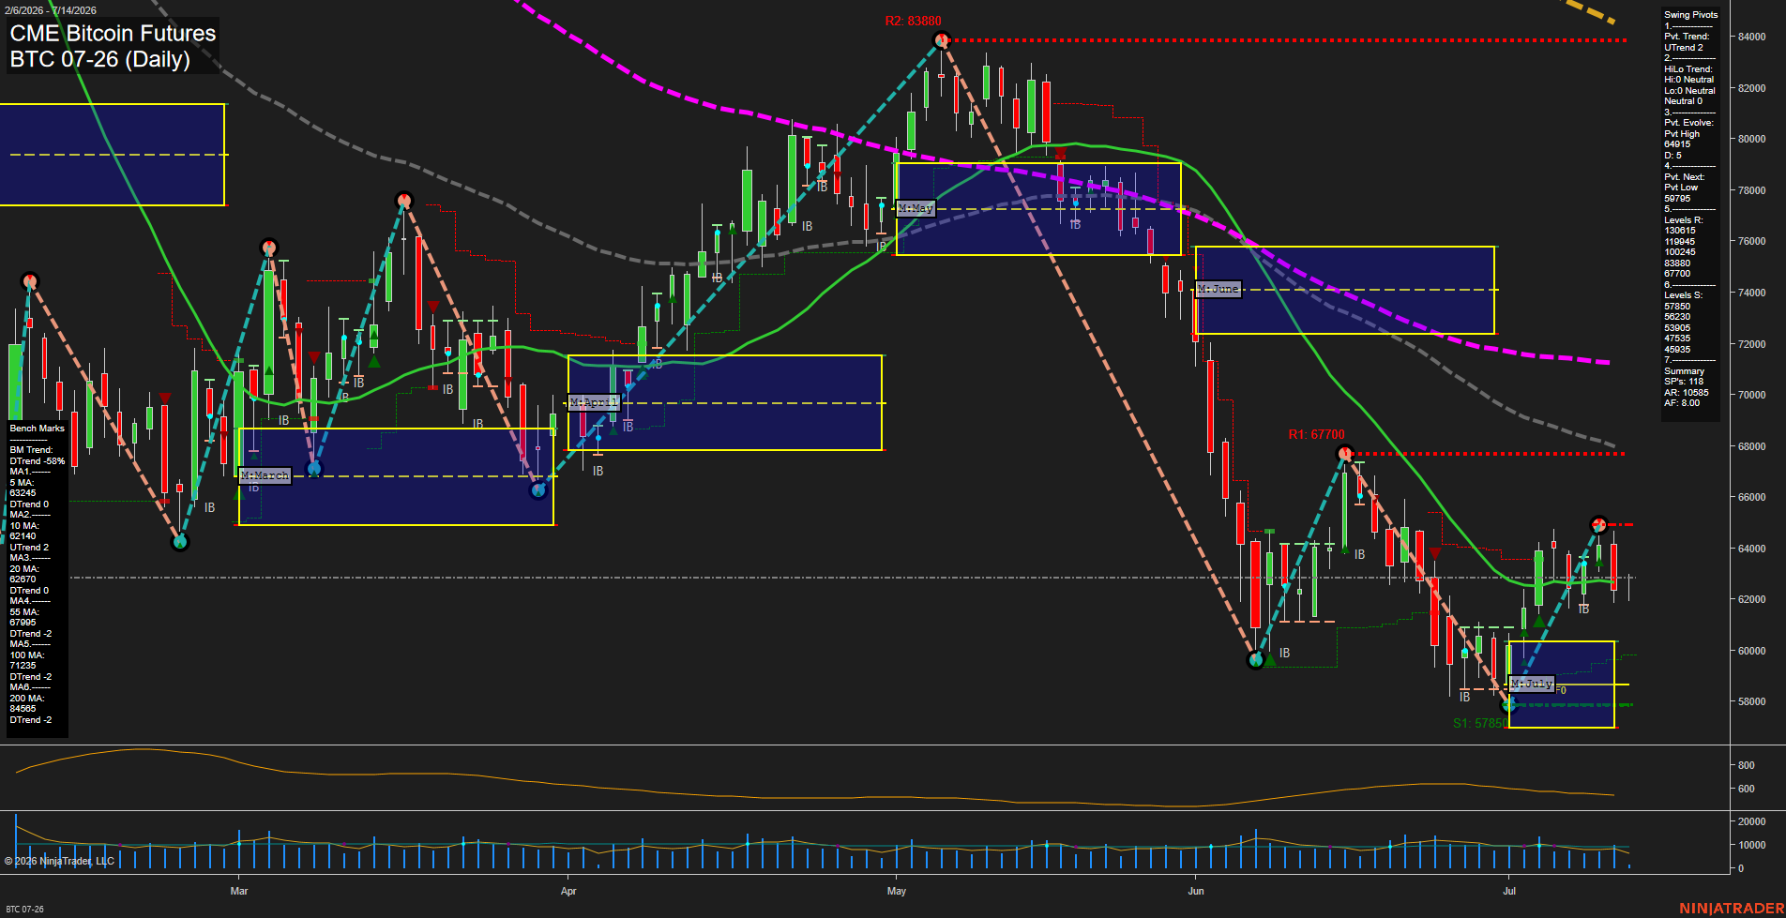Click support level 45935 in Levels S
1786x918 pixels.
click(1677, 350)
